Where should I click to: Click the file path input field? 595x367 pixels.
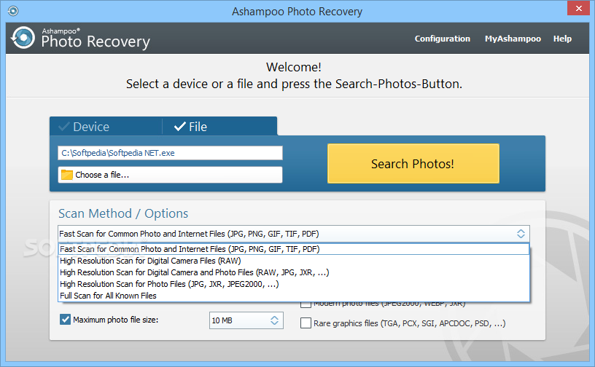click(170, 153)
